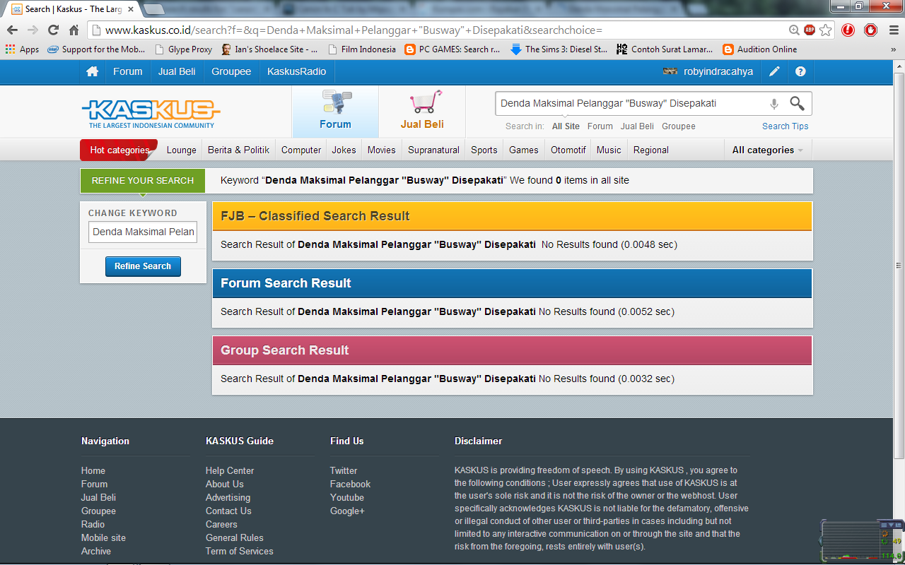Set search scope to All Site

tap(566, 126)
